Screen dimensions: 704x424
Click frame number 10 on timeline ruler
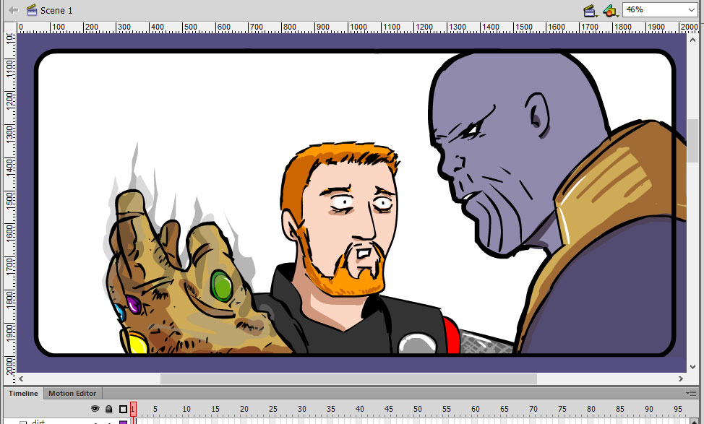pos(186,409)
